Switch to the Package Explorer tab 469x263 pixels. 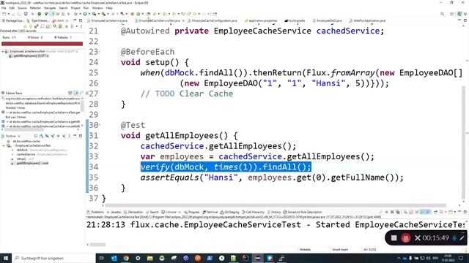pyautogui.click(x=13, y=20)
